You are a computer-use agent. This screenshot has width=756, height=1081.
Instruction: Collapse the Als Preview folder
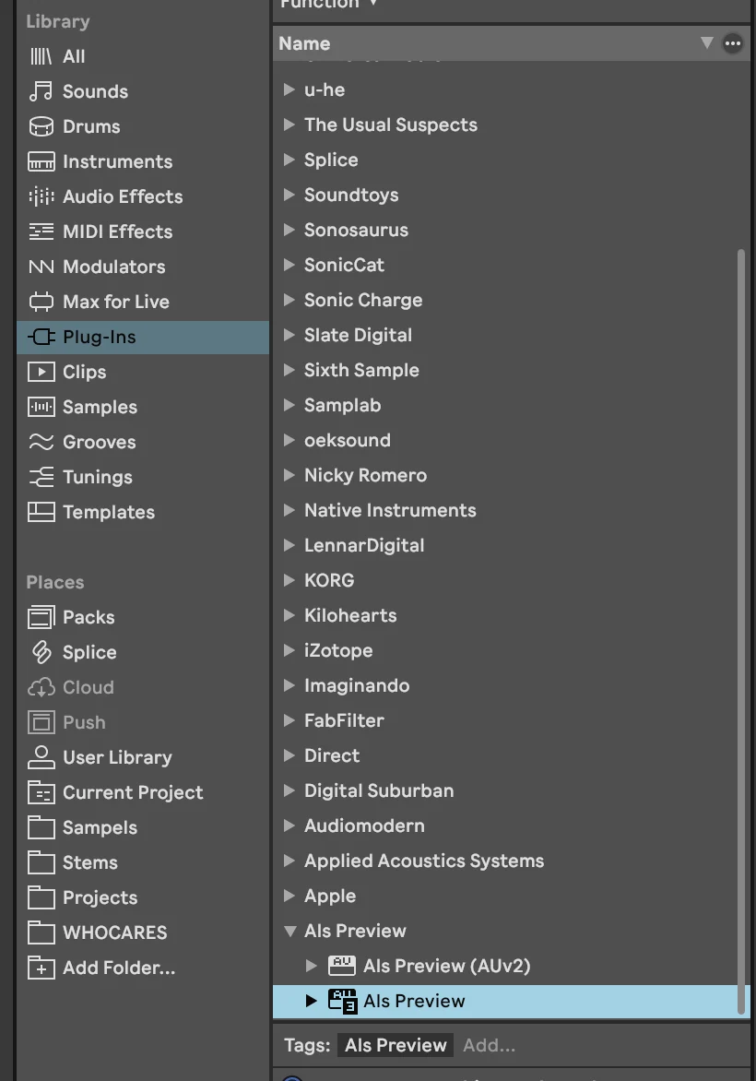[289, 931]
